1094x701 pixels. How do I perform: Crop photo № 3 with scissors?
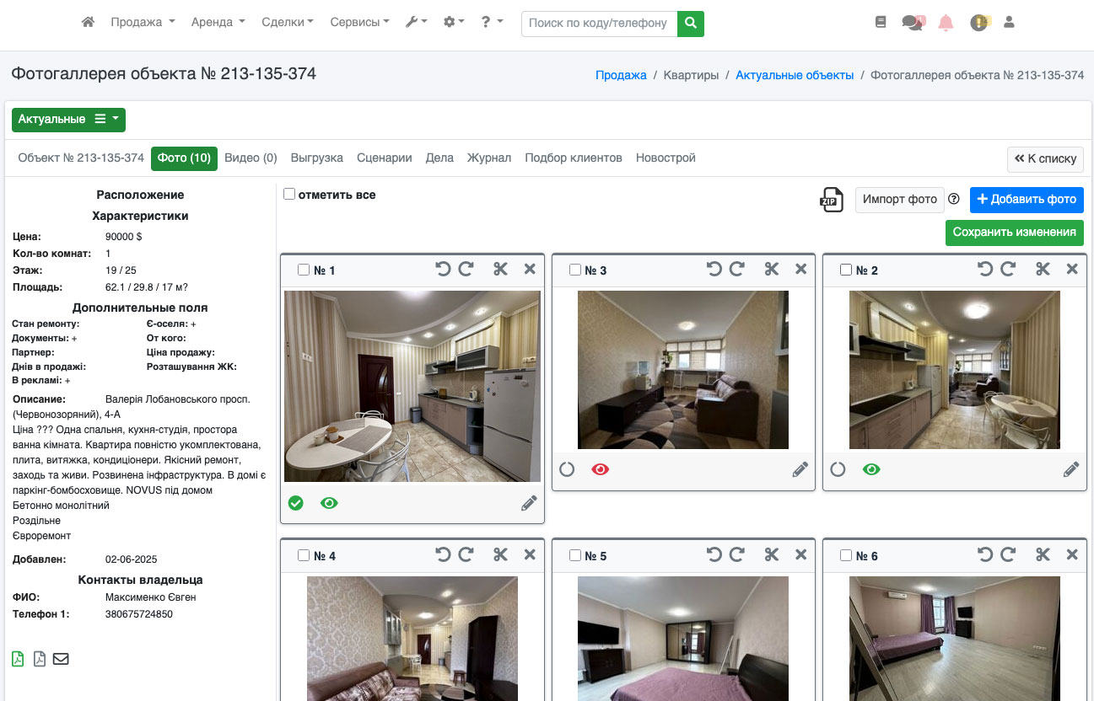pyautogui.click(x=772, y=269)
